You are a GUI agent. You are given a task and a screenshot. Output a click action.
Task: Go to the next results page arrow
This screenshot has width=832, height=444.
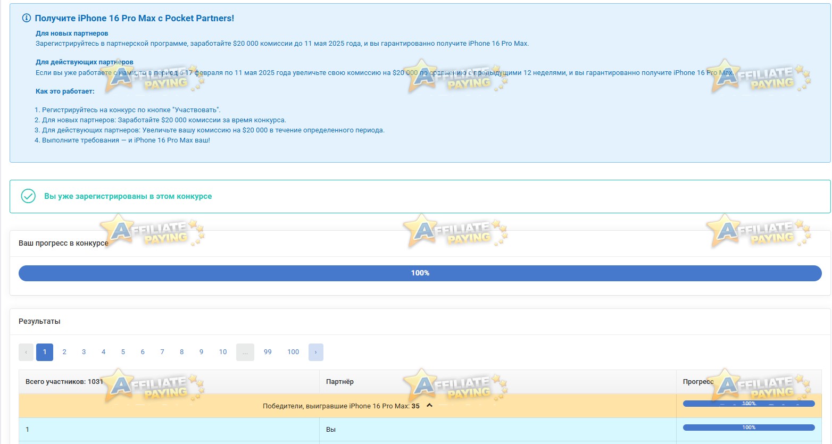pos(315,352)
